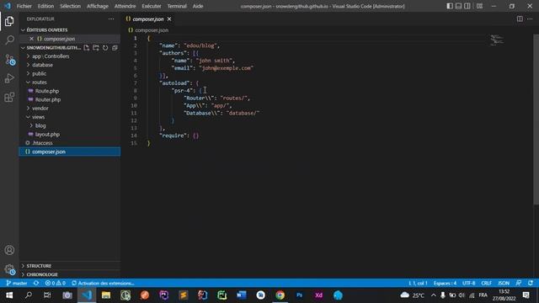This screenshot has width=539, height=303.
Task: Toggle the primary side bar layout icon
Action: (450, 6)
